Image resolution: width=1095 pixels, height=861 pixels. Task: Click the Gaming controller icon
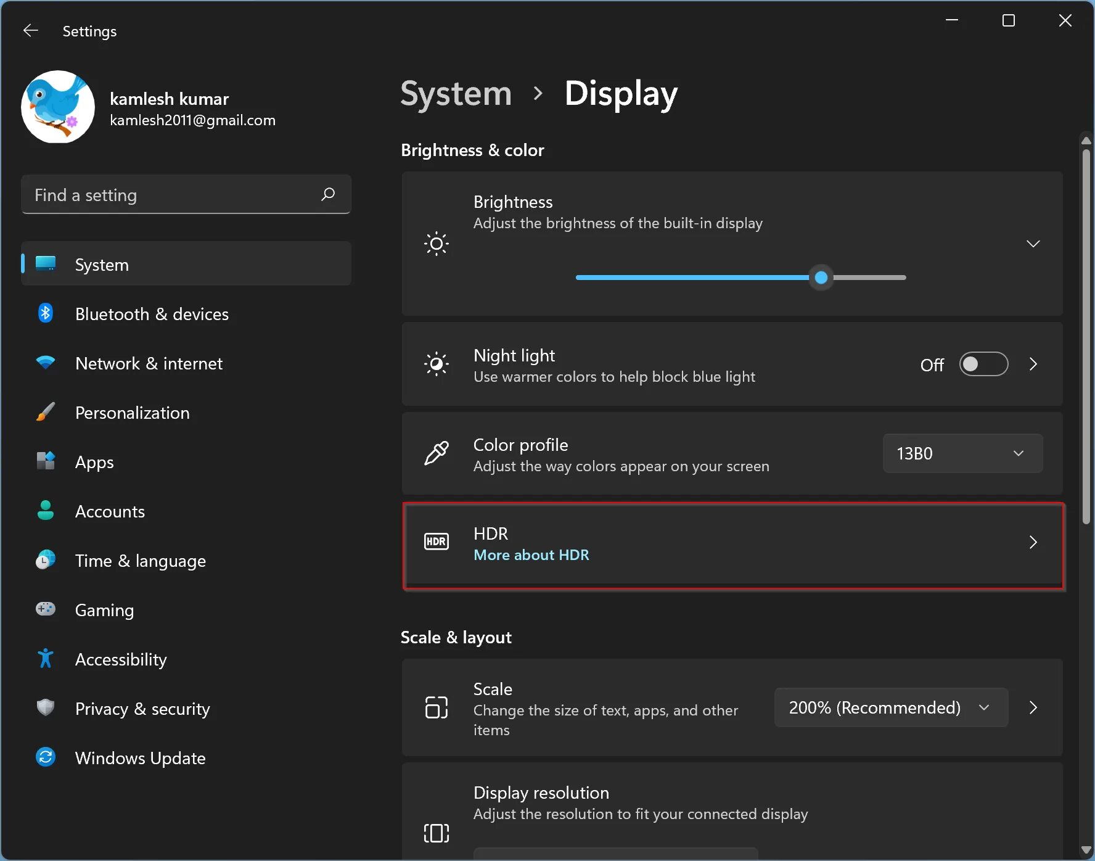click(x=46, y=609)
